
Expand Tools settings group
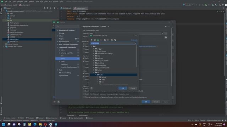(x=57, y=70)
